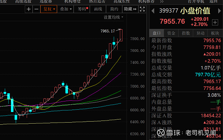
Task: Click the 隐藏 hide panel button
Action: (x=130, y=9)
